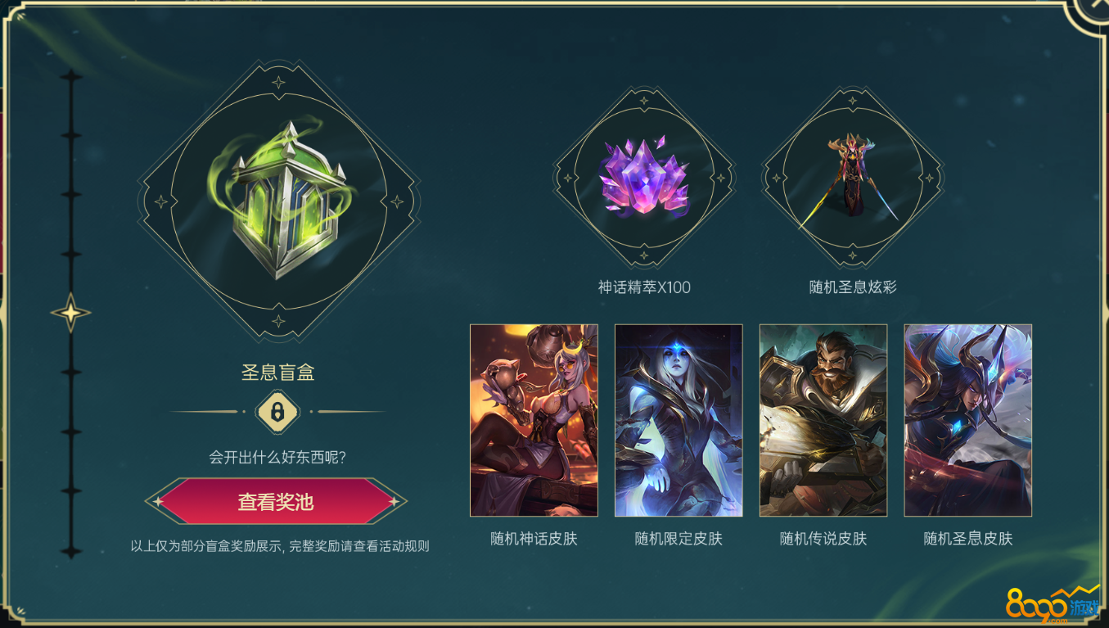Close the blind box reward panel
Image resolution: width=1109 pixels, height=628 pixels.
click(1094, 8)
